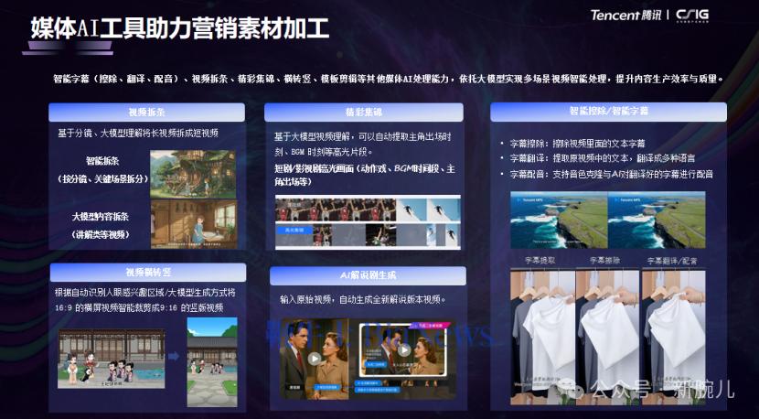Open the middle t-shirt image under 字幕擦除
Screen dimensions: 759x419
(607, 338)
